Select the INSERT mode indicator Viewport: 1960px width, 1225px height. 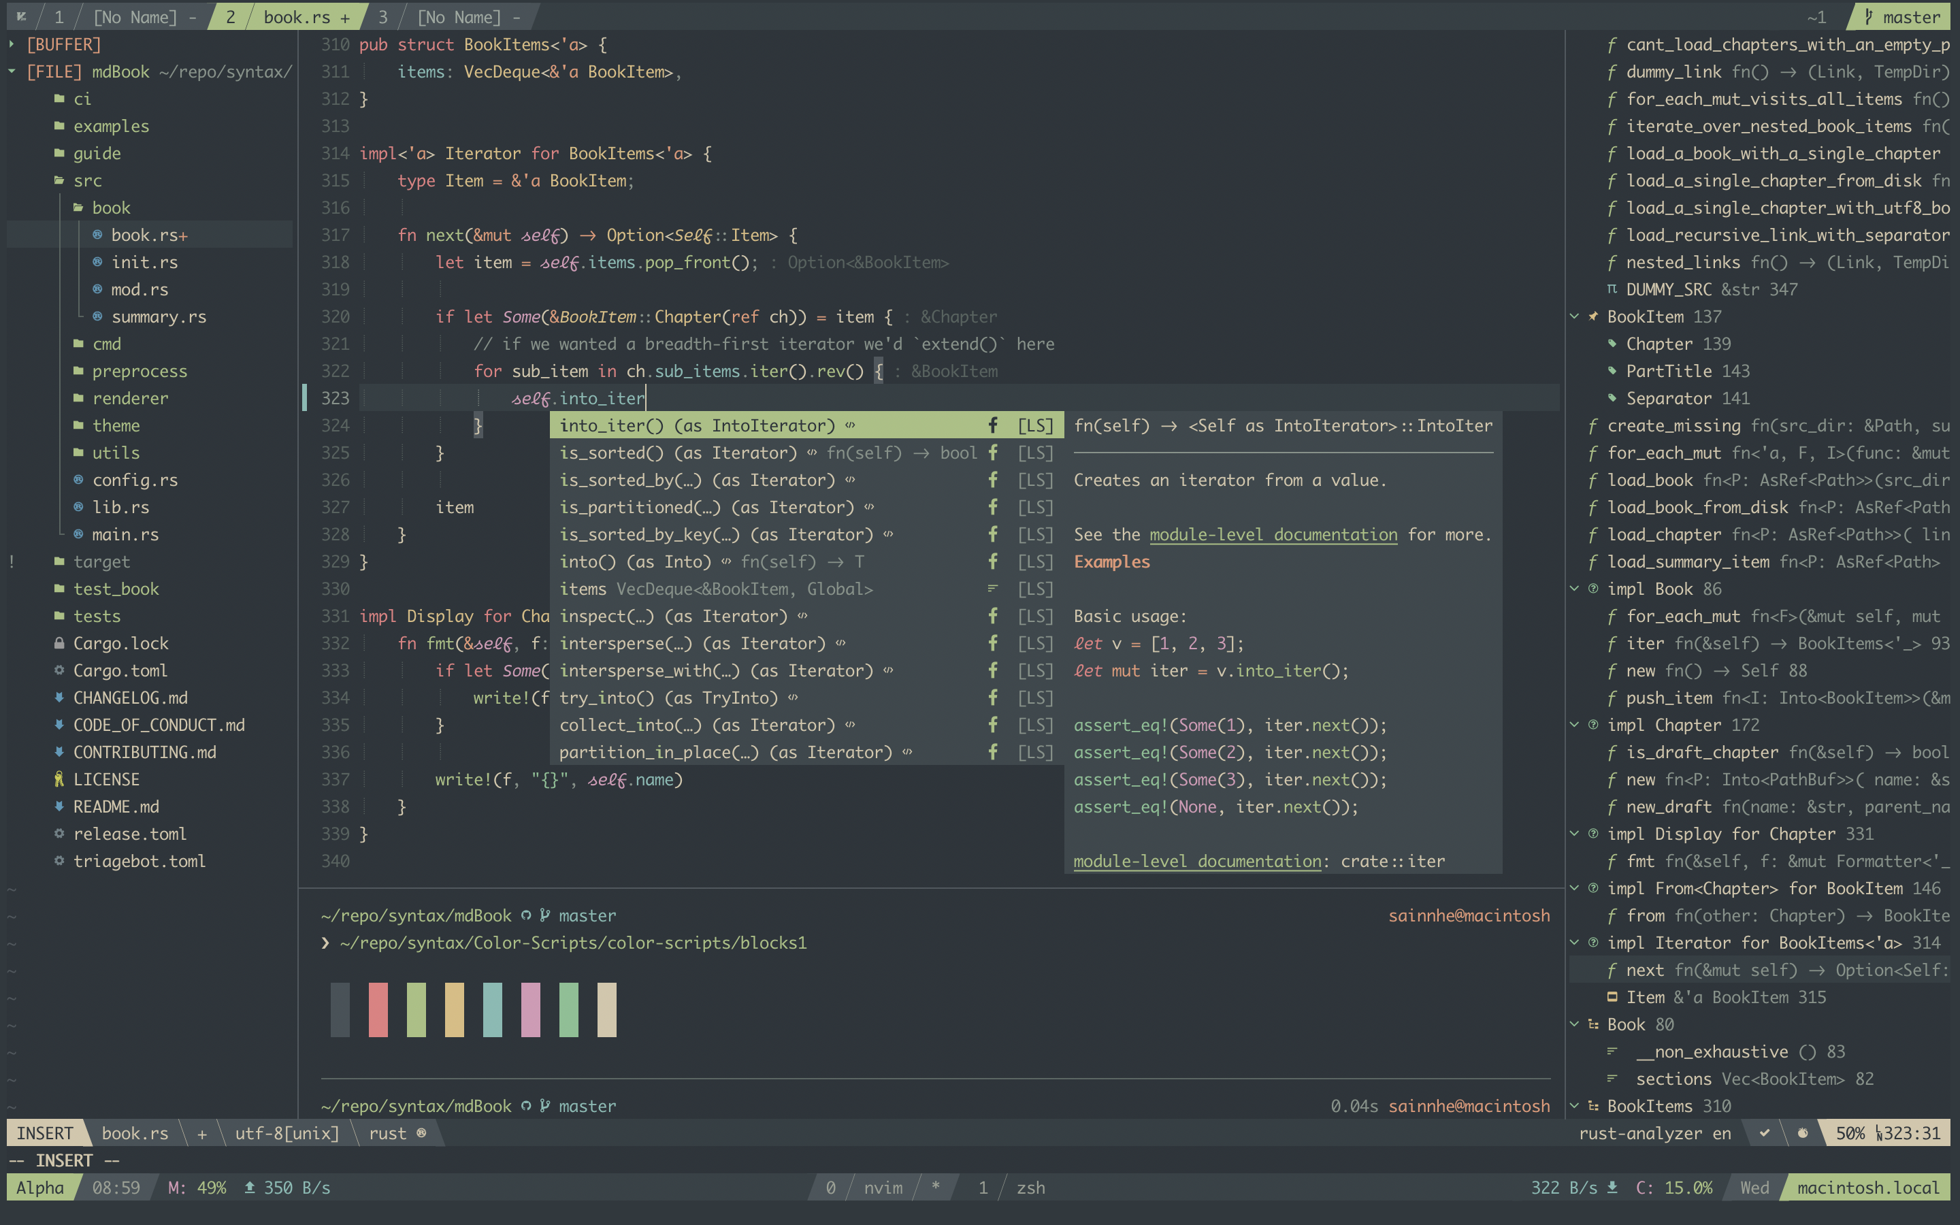[48, 1132]
